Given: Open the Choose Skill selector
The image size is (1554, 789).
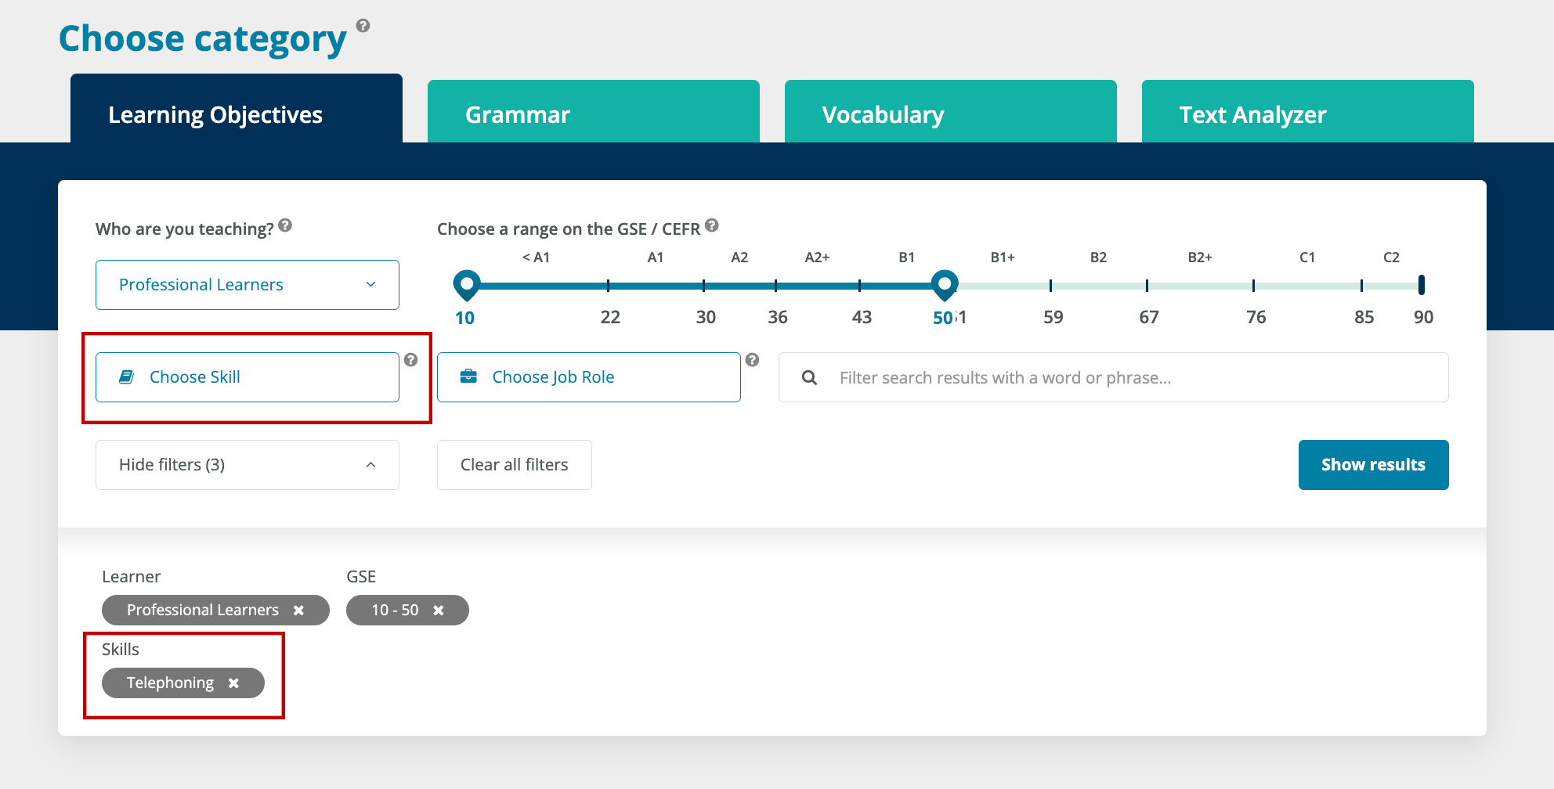Looking at the screenshot, I should point(247,377).
